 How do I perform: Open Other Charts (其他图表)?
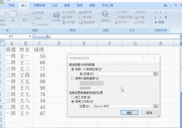(x=88, y=22)
